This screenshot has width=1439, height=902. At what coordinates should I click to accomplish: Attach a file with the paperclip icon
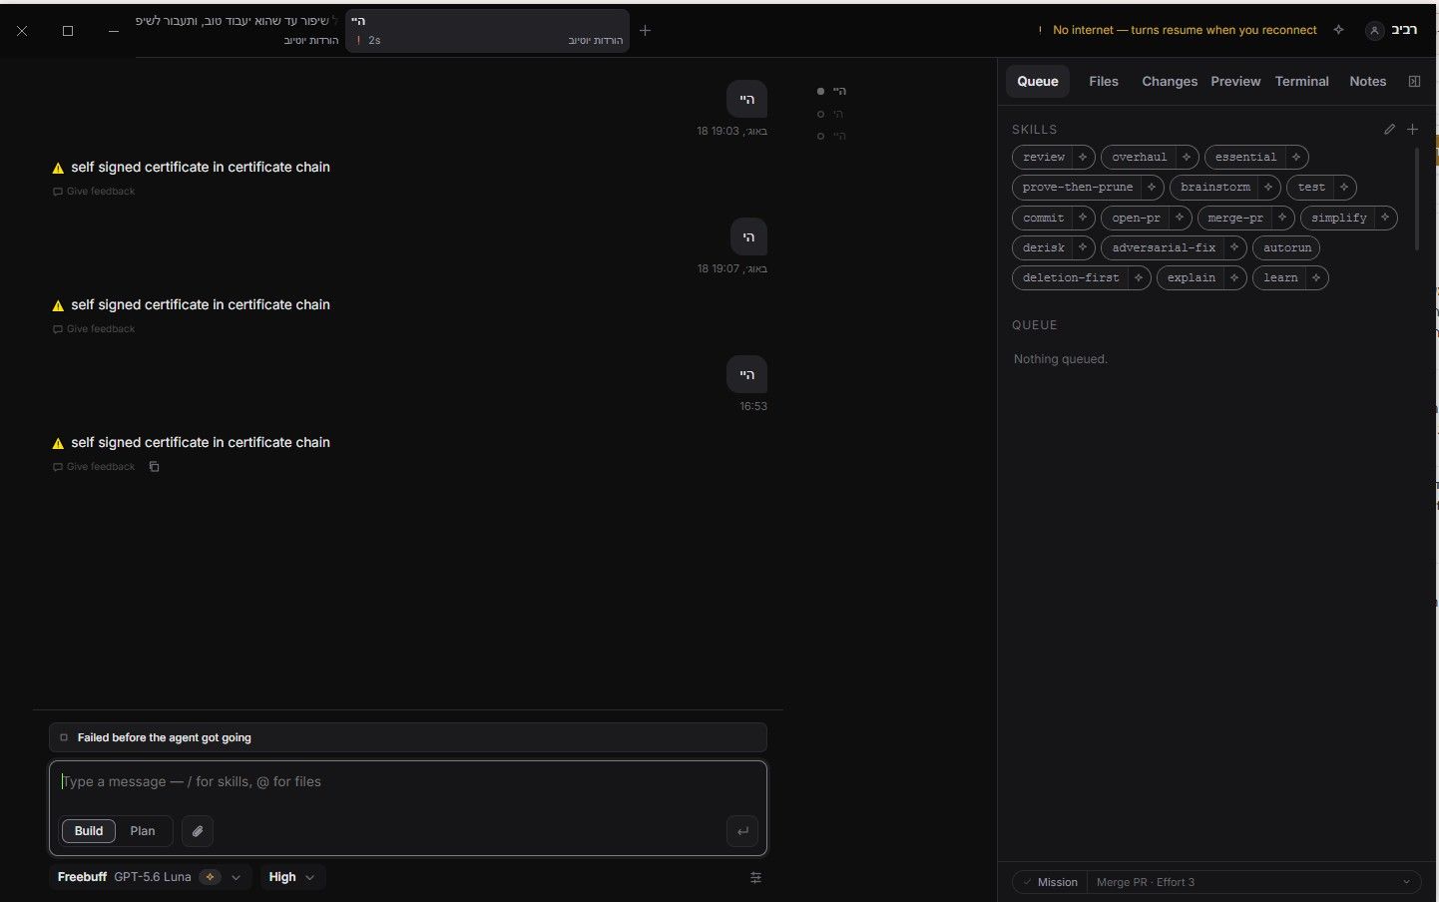click(198, 831)
